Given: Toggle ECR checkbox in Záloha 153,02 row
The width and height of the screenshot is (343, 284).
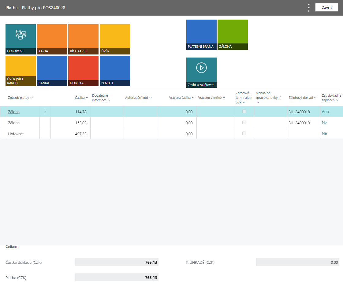Looking at the screenshot, I should pos(244,122).
